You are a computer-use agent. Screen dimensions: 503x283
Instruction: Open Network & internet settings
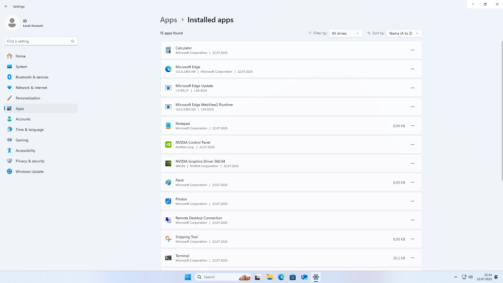pyautogui.click(x=41, y=88)
